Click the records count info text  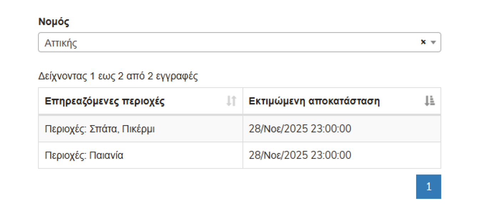point(118,76)
